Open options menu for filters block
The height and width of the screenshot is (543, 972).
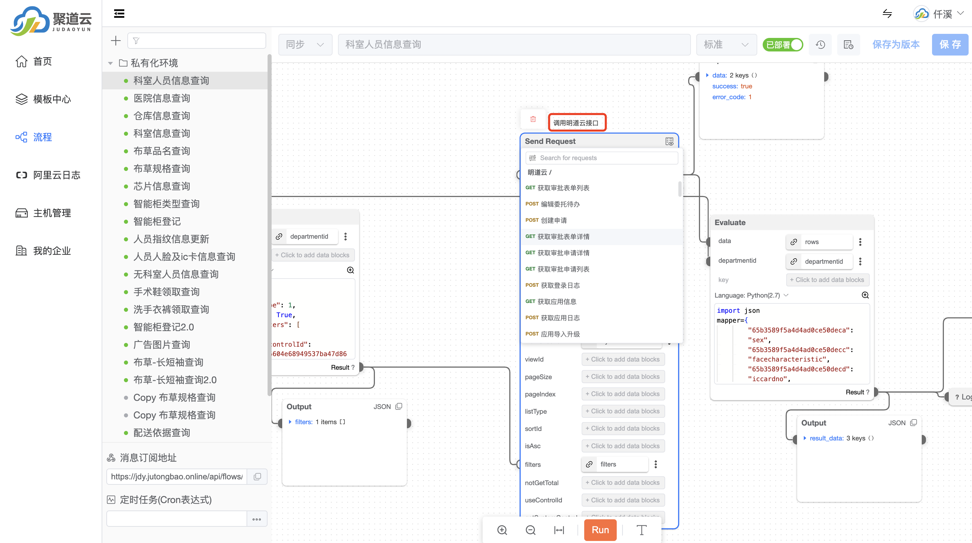point(655,464)
